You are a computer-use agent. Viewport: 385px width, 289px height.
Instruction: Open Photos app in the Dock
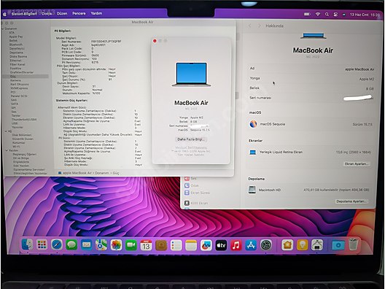[116, 244]
